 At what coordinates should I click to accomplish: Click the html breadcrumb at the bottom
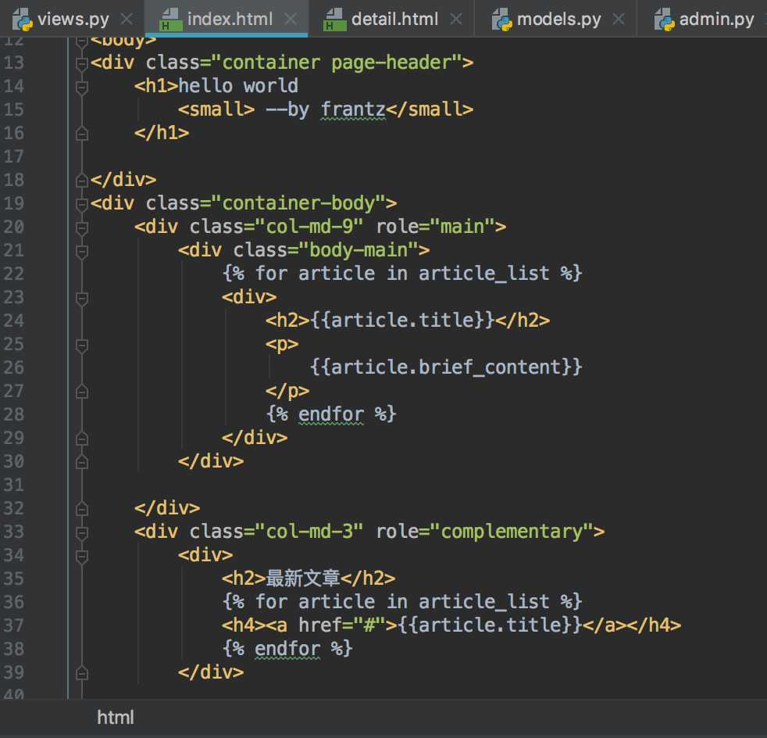[x=116, y=718]
